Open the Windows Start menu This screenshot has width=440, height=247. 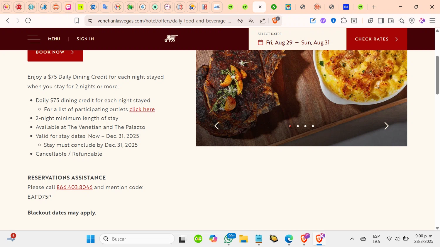[x=91, y=239]
